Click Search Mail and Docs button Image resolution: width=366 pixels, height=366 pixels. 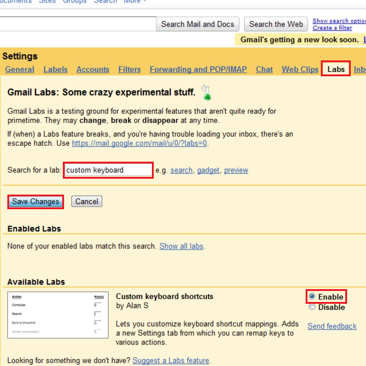[198, 24]
